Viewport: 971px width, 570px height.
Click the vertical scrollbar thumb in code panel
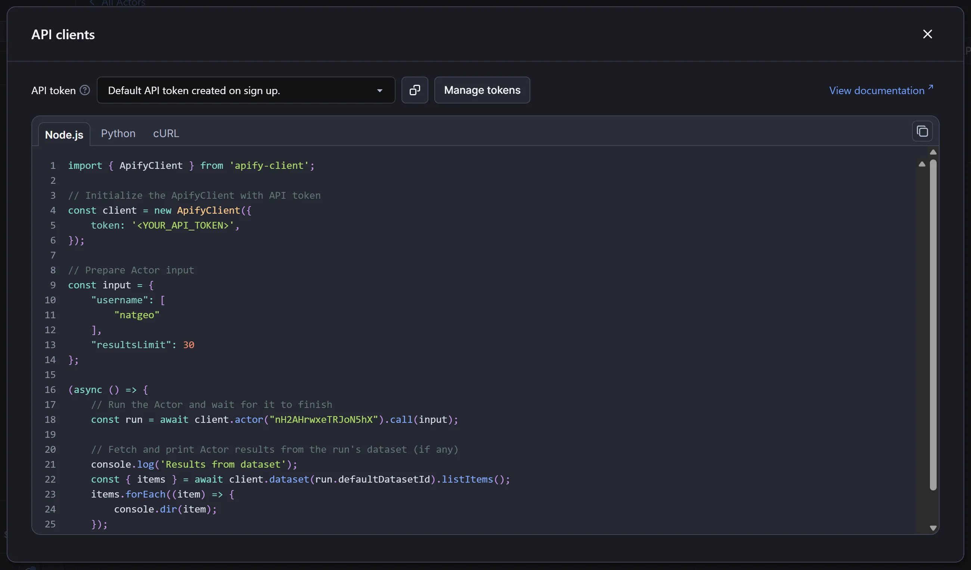pos(933,325)
